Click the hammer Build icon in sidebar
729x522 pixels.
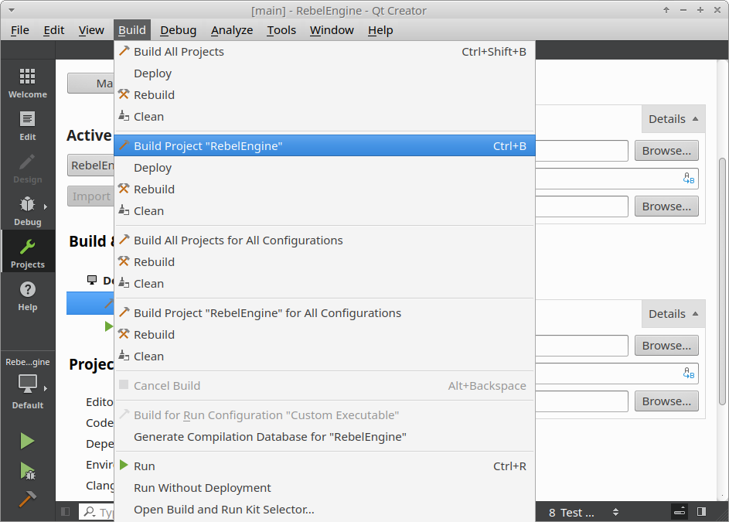coord(27,499)
